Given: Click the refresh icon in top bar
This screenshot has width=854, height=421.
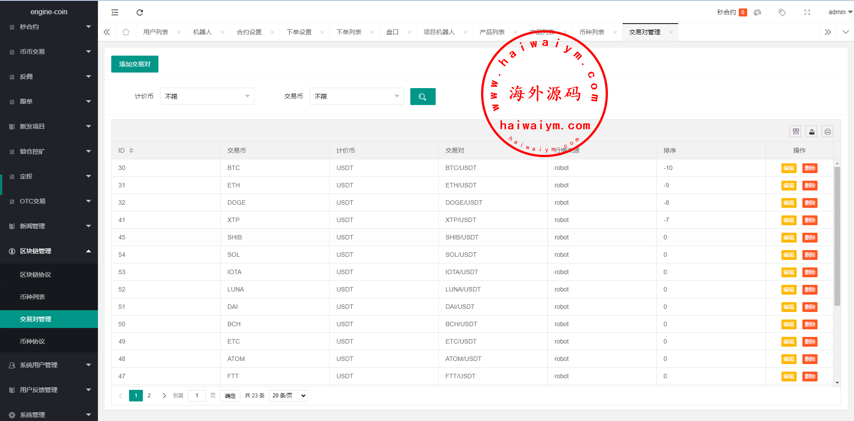Looking at the screenshot, I should [140, 12].
